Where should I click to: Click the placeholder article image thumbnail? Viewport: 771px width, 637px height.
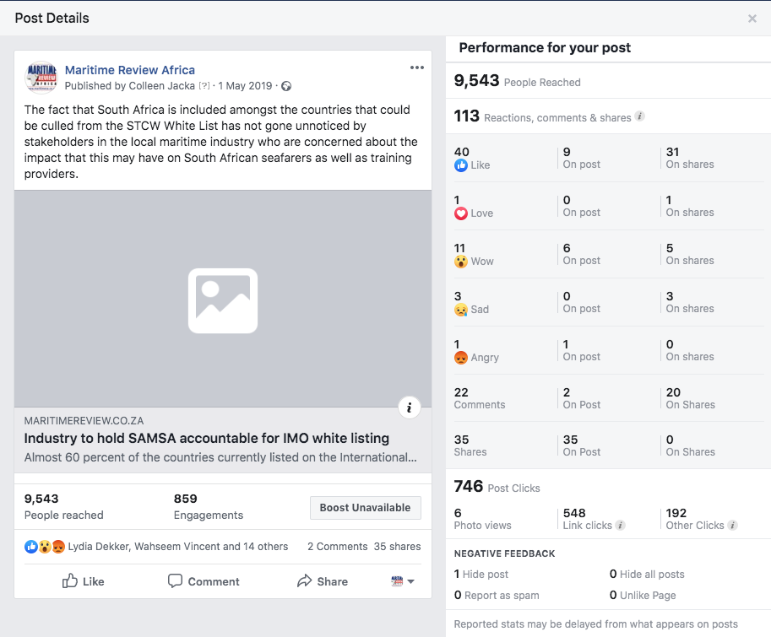[x=223, y=300]
